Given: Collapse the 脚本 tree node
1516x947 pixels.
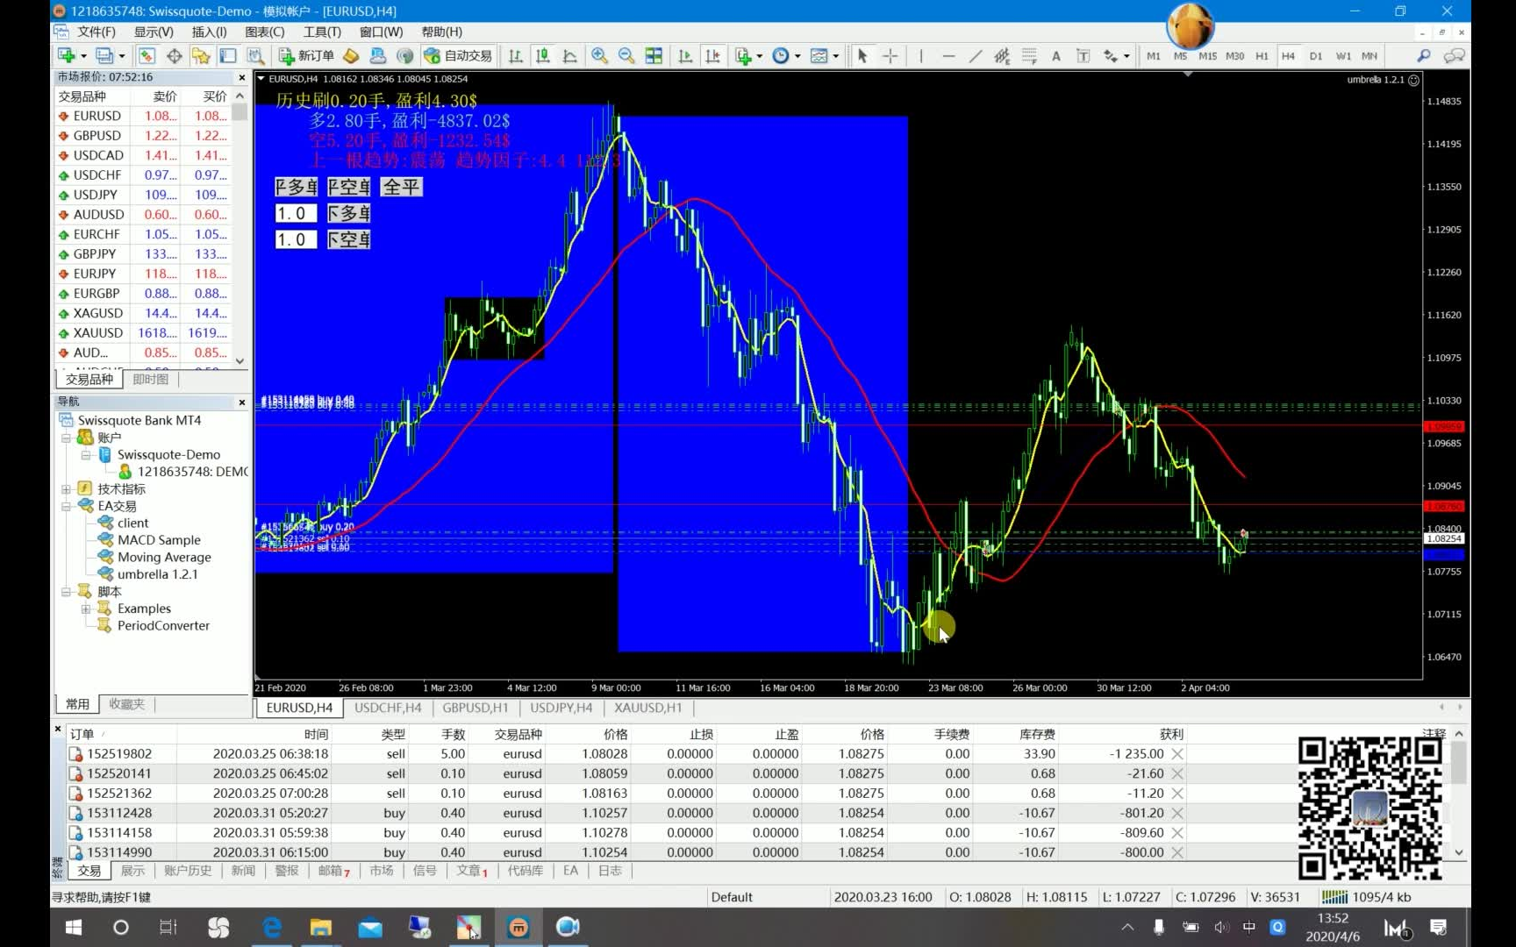Looking at the screenshot, I should click(x=66, y=592).
